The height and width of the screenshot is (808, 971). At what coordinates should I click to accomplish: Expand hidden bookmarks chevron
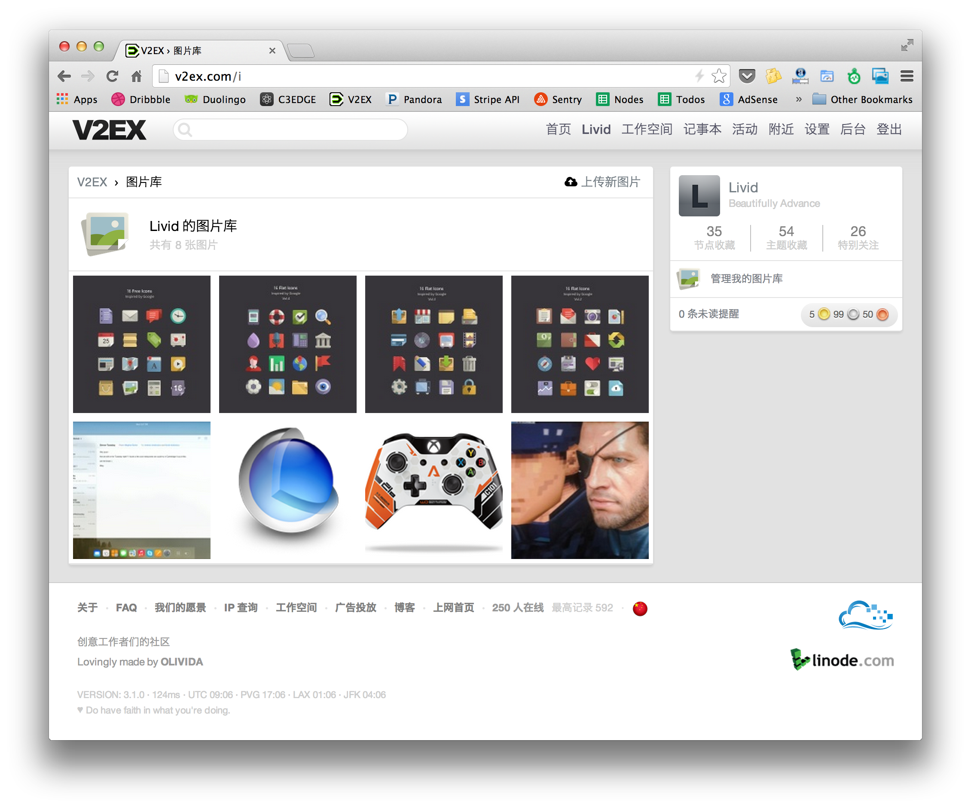pyautogui.click(x=799, y=99)
